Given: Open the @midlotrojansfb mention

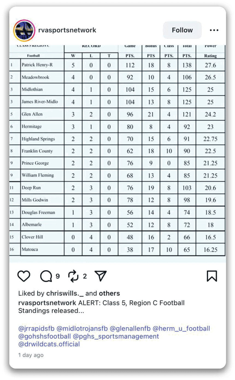Looking at the screenshot, I should click(82, 328).
